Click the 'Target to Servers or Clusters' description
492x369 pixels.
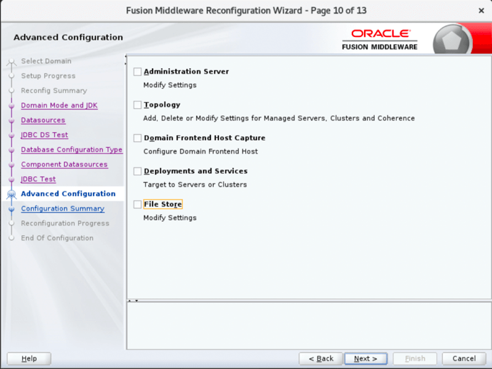(195, 184)
